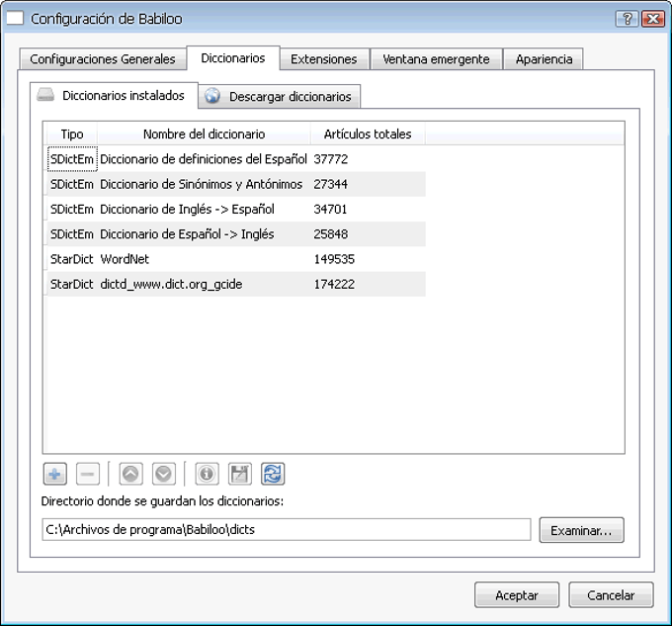Screen dimensions: 672x626
Task: Click the article count 149535
Action: coord(334,259)
